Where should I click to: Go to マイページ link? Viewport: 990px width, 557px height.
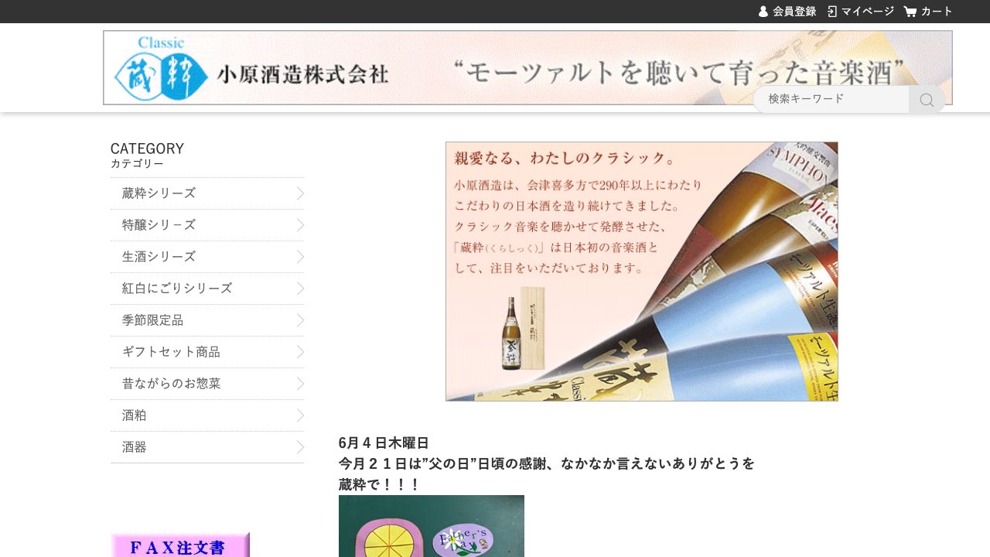pyautogui.click(x=868, y=12)
